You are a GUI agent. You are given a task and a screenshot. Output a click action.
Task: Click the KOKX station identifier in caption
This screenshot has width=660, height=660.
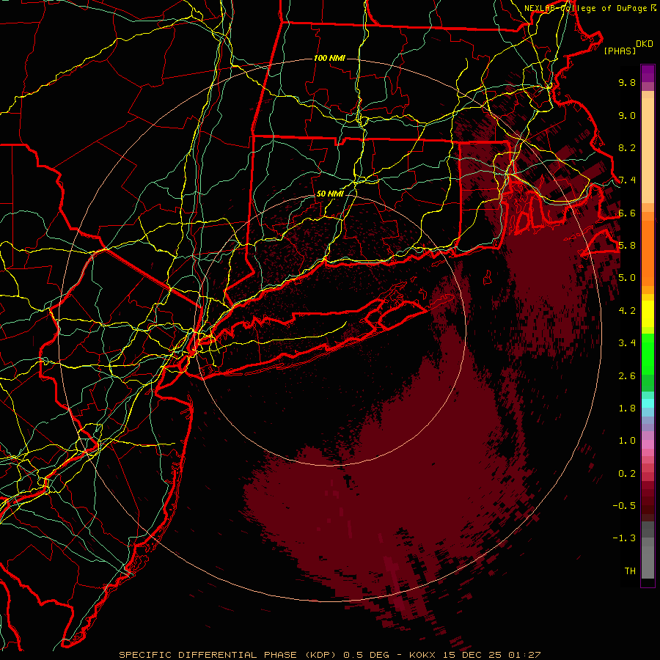coord(423,655)
